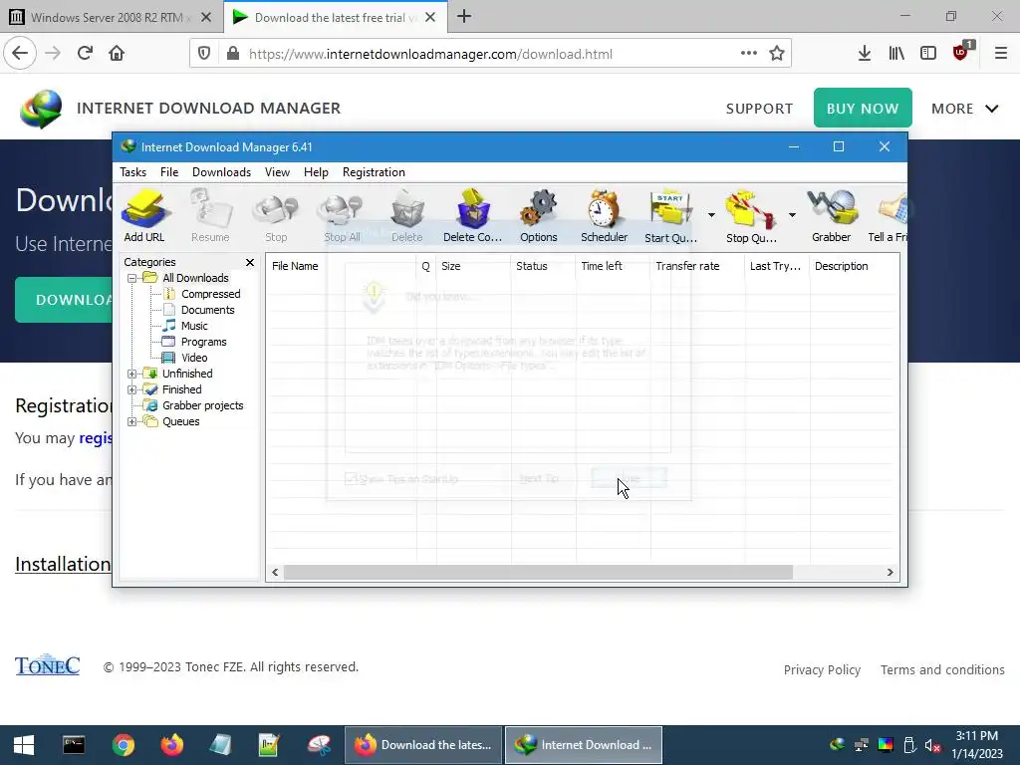Open the View menu
The width and height of the screenshot is (1020, 765).
tap(277, 172)
